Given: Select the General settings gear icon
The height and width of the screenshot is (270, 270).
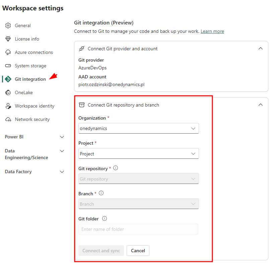Looking at the screenshot, I should 8,25.
